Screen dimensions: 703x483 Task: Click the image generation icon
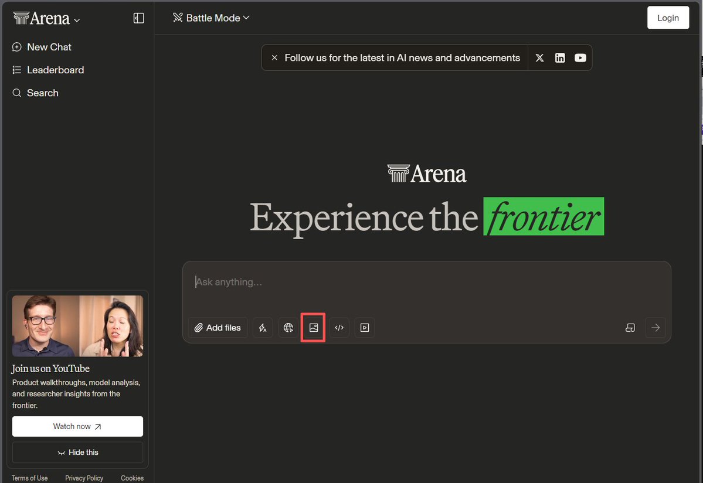[x=314, y=328]
